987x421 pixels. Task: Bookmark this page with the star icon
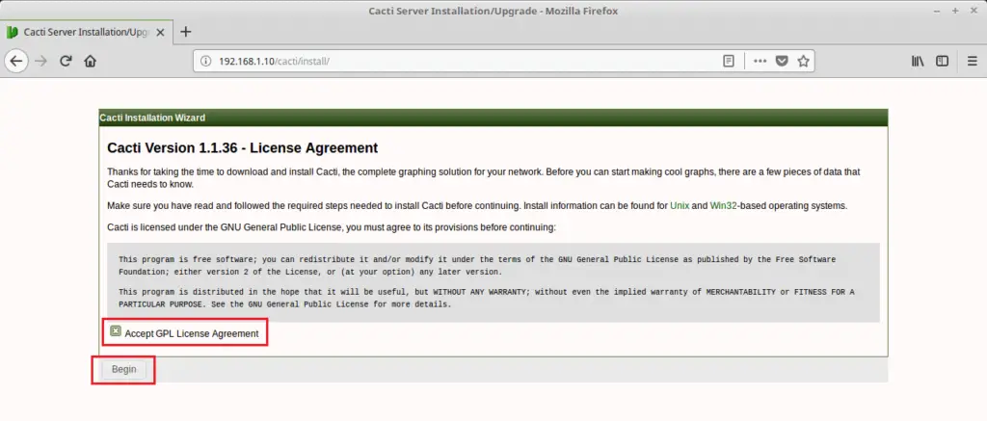803,61
